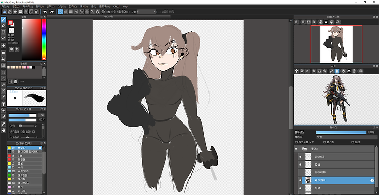Open an image in the reference panel
Image resolution: width=379 pixels, height=195 pixels.
[302, 71]
